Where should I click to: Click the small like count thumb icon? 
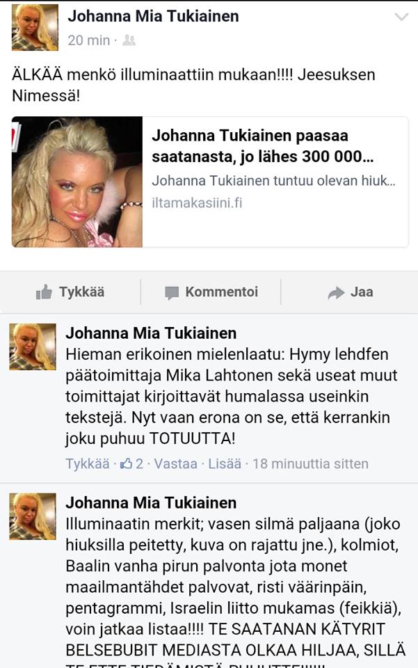[x=126, y=463]
